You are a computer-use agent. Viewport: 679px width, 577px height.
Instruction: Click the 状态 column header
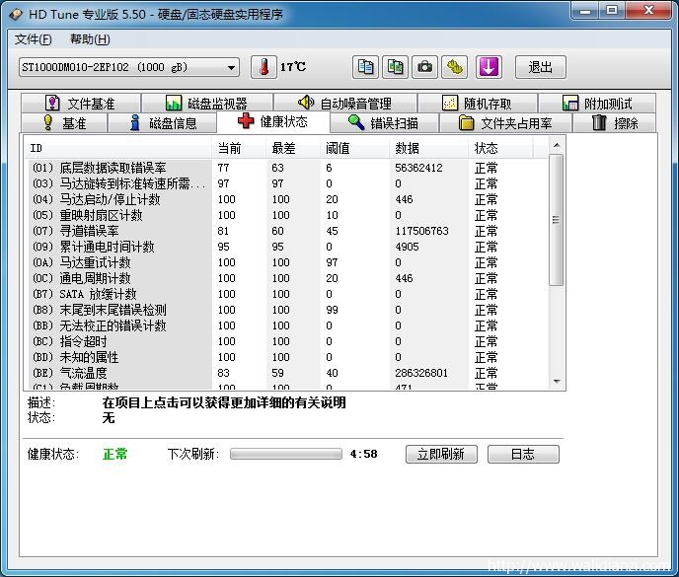(500, 149)
